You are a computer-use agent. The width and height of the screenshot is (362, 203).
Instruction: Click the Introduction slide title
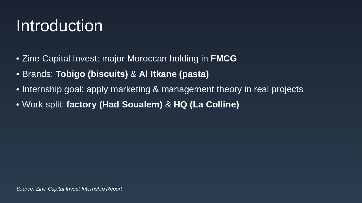pyautogui.click(x=59, y=26)
